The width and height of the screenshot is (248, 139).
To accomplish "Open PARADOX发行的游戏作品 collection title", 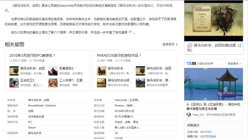I will point(117,55).
